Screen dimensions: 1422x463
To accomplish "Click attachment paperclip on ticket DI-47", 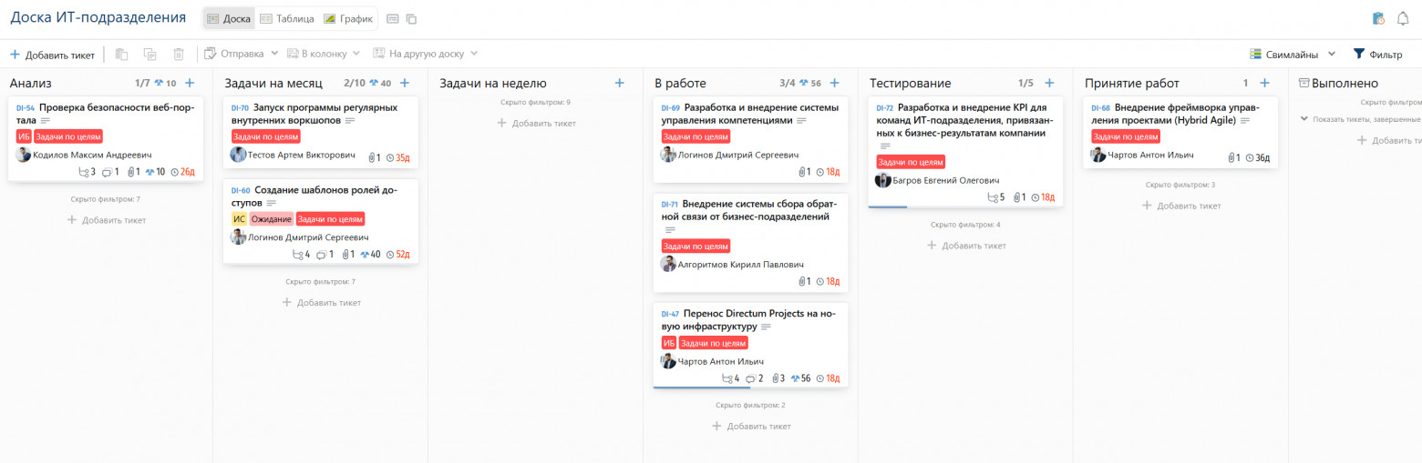I will (x=776, y=378).
